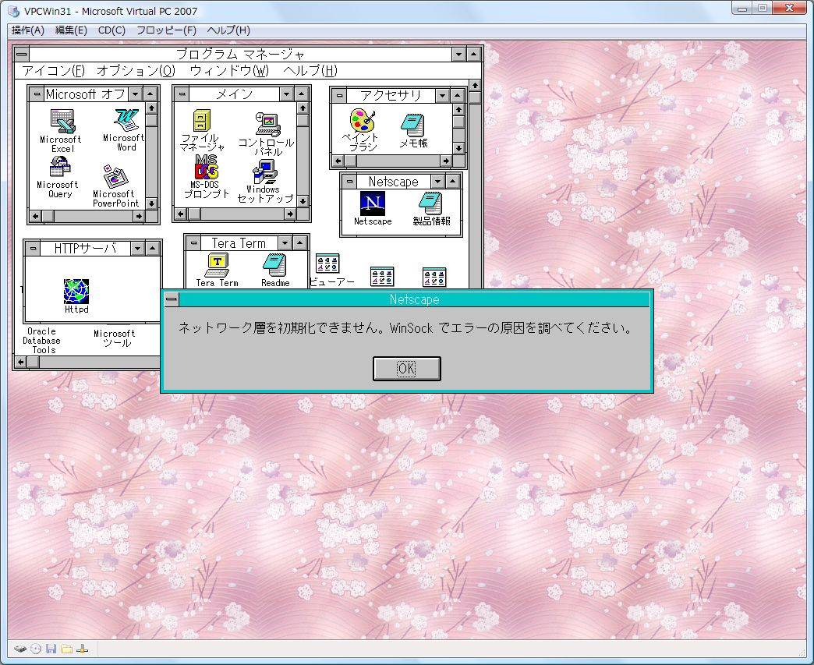Viewport: 814px width, 665px height.
Task: Open コントロールパネル (Control Panel) icon
Action: [x=268, y=125]
